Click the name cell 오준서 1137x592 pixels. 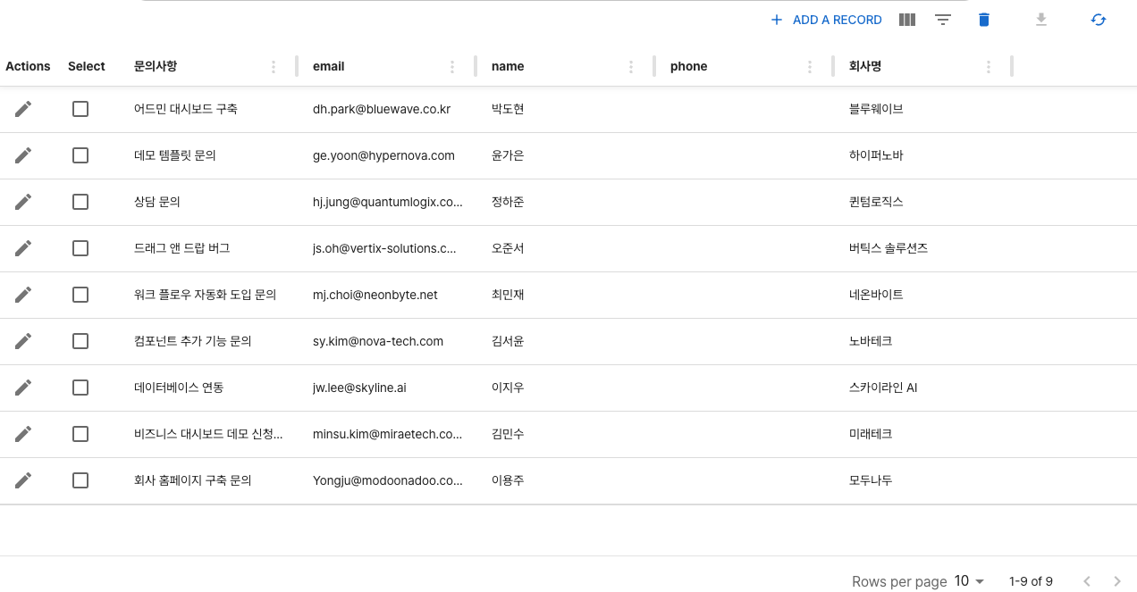508,248
